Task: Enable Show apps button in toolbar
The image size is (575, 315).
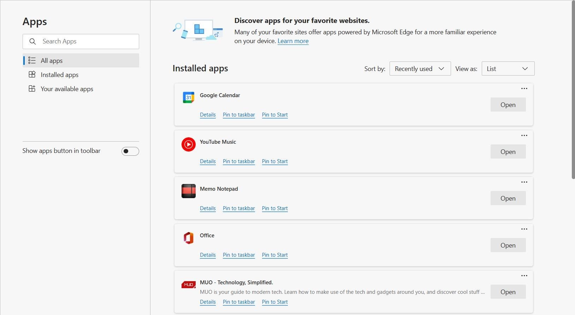Action: coord(130,151)
